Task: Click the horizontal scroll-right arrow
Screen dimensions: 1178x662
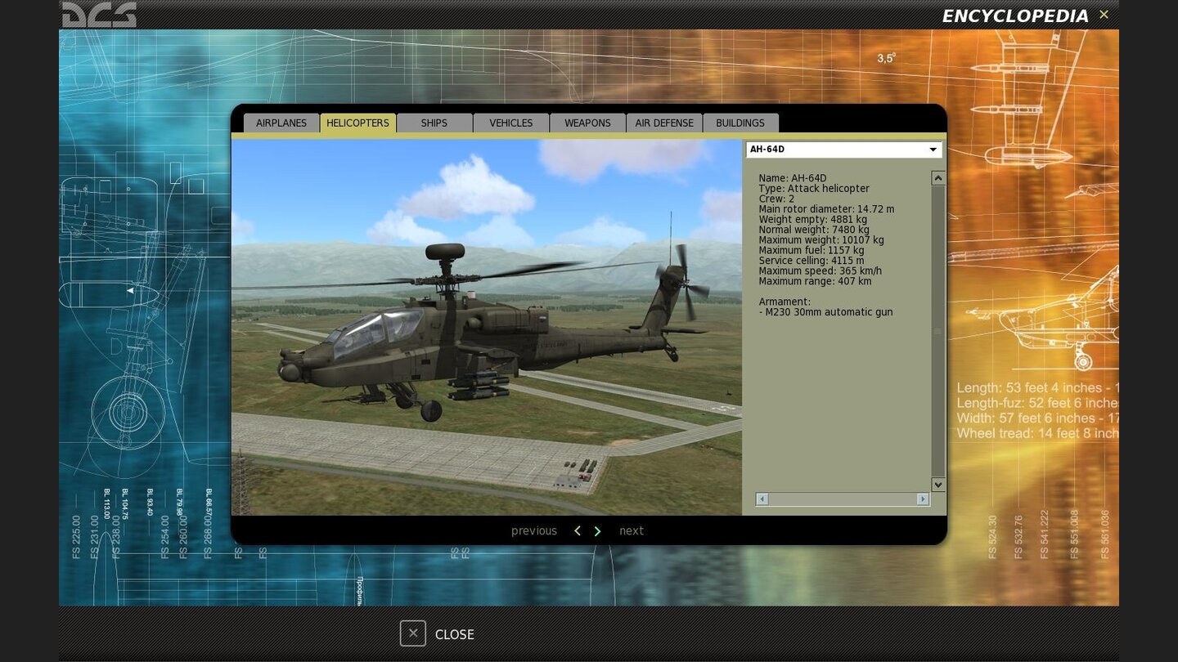Action: 923,499
